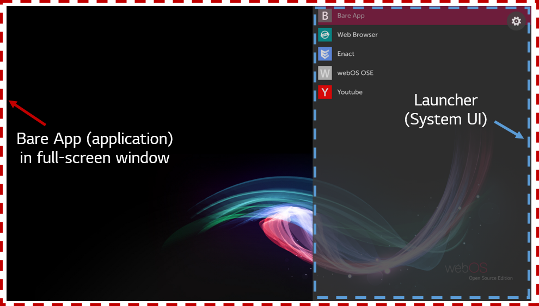Click the webOS logo watermark
539x306 pixels.
click(465, 268)
